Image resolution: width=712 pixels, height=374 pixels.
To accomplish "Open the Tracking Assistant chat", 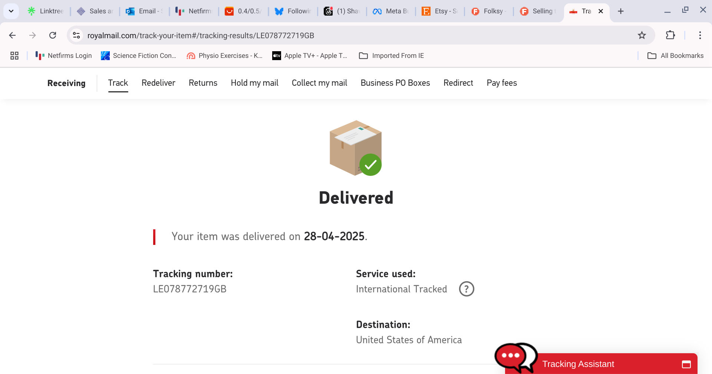I will tap(578, 364).
